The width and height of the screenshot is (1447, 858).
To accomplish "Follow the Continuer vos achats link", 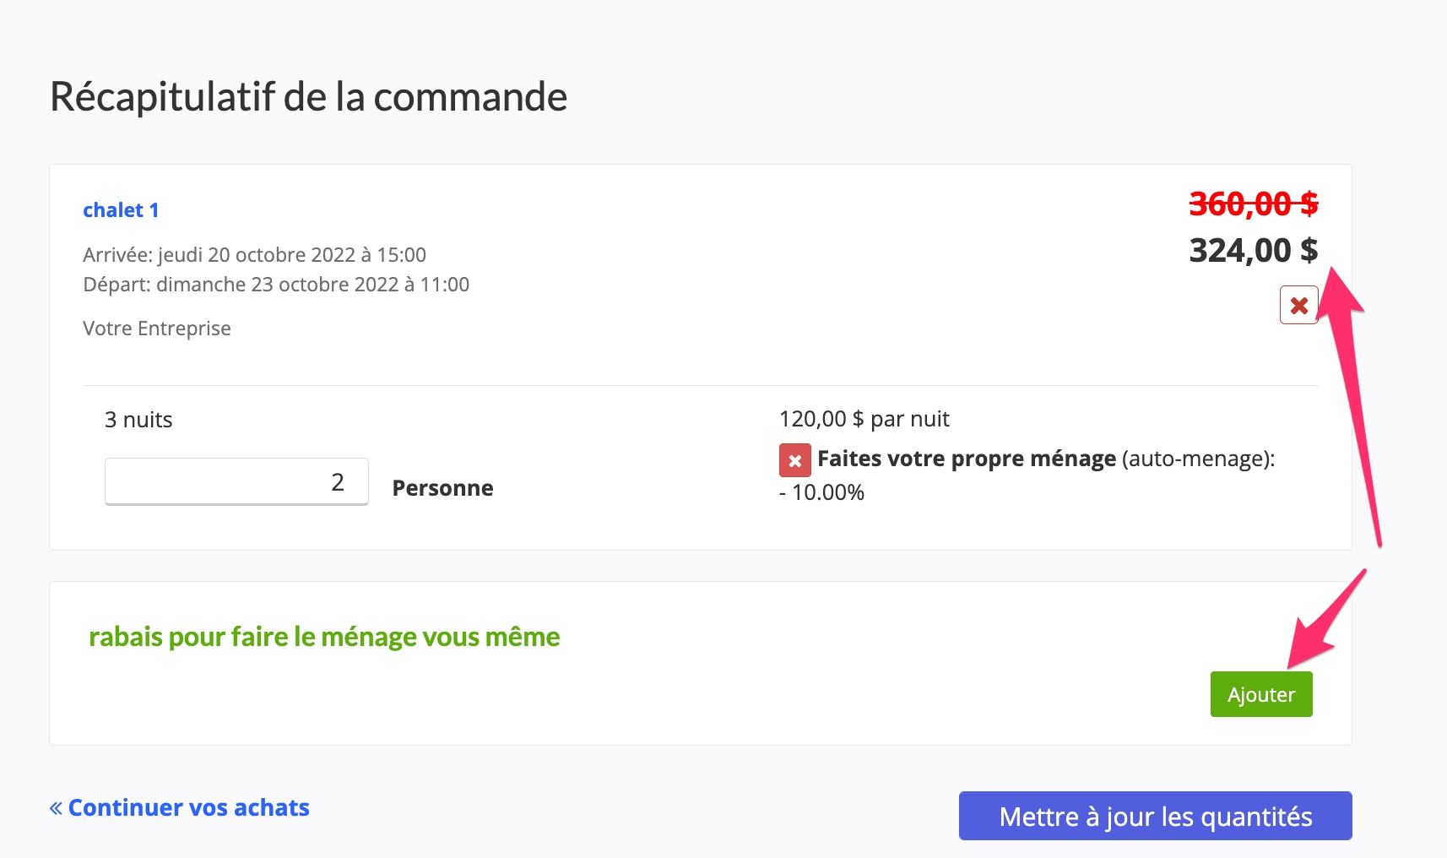I will point(188,808).
